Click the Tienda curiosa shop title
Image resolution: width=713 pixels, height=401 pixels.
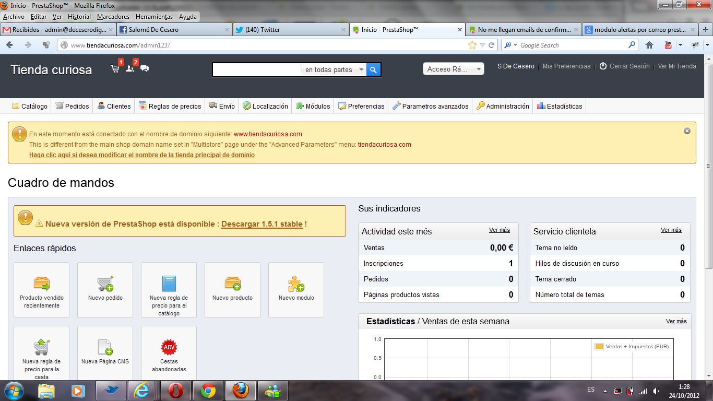coord(51,70)
